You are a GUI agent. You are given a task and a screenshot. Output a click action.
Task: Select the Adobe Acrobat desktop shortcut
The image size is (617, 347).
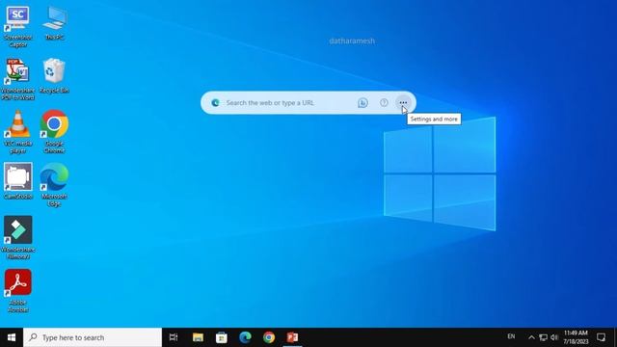(x=17, y=290)
